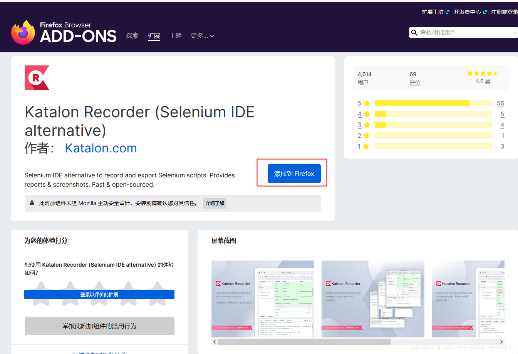Filter reviews by 4 star row

point(431,114)
